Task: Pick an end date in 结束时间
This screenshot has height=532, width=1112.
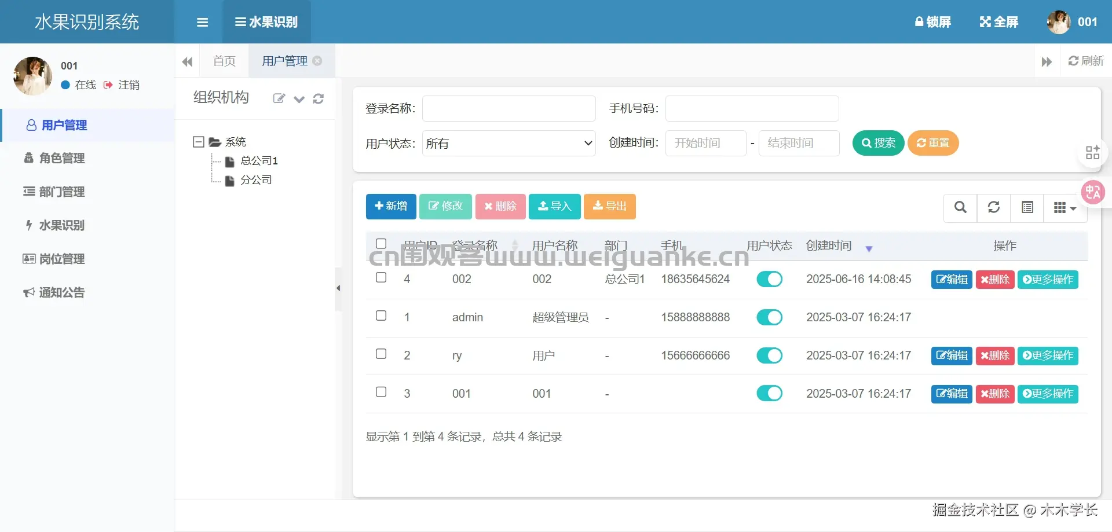Action: [x=799, y=143]
